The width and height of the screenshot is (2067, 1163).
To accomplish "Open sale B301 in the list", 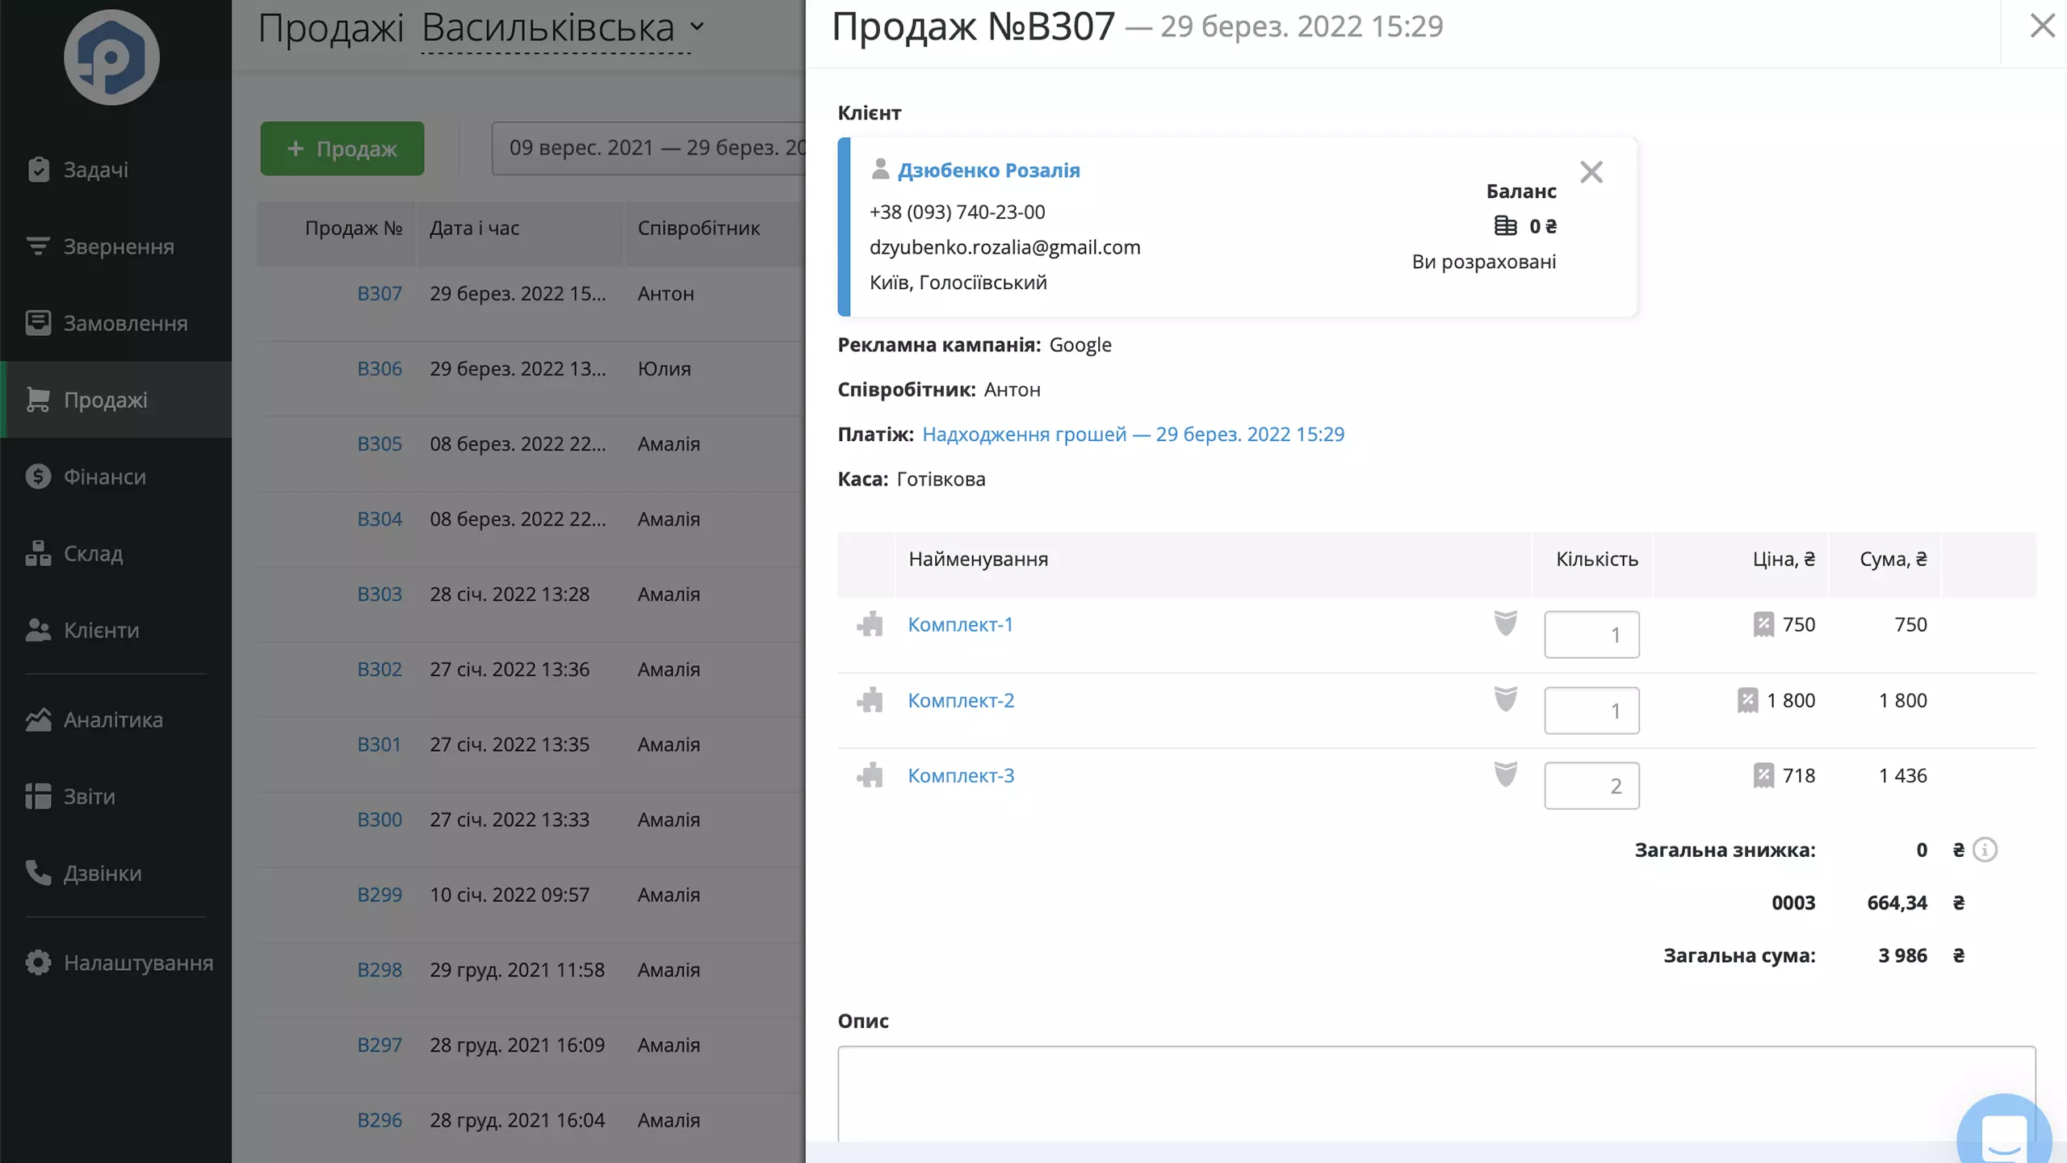I will coord(379,744).
